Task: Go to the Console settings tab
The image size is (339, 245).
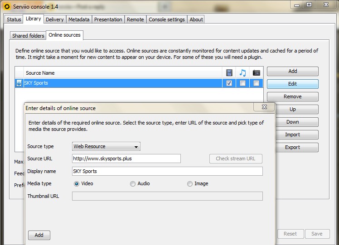Action: pyautogui.click(x=167, y=19)
